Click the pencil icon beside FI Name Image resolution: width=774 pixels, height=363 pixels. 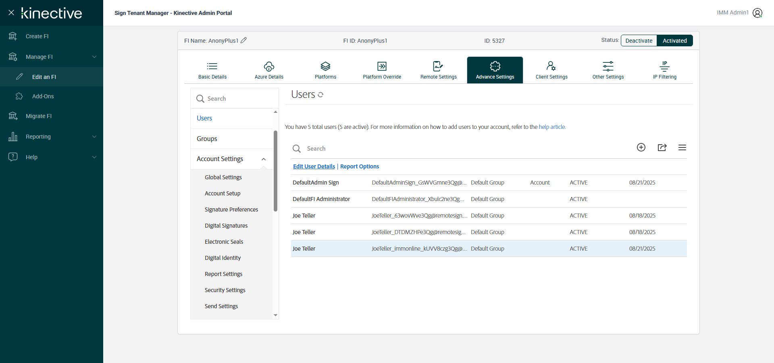[243, 40]
